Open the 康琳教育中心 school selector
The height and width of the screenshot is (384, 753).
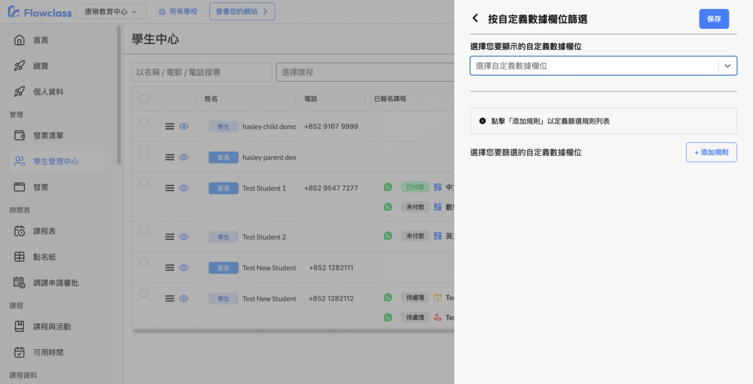(111, 11)
